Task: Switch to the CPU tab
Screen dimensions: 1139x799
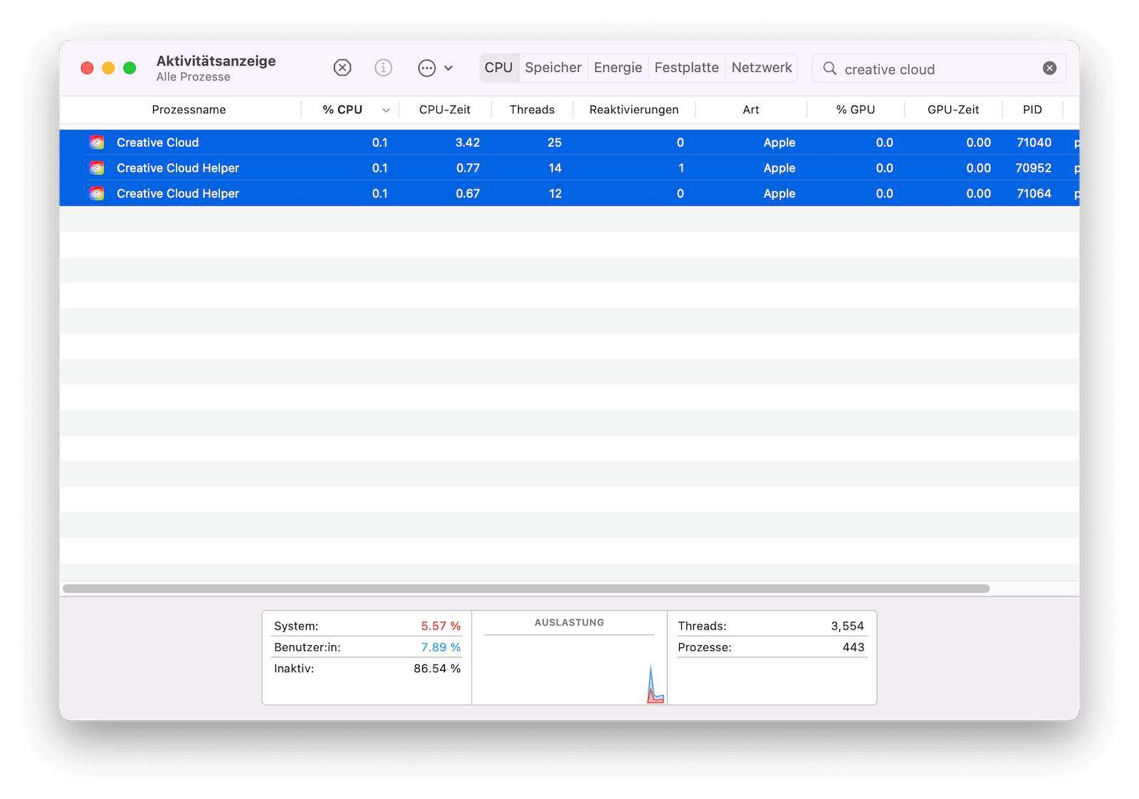Action: tap(498, 68)
